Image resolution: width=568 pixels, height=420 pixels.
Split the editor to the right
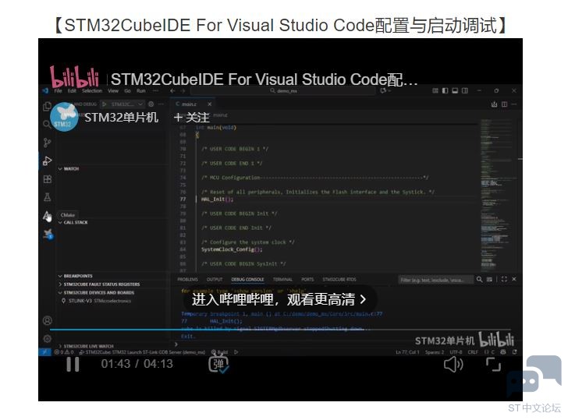[x=504, y=104]
